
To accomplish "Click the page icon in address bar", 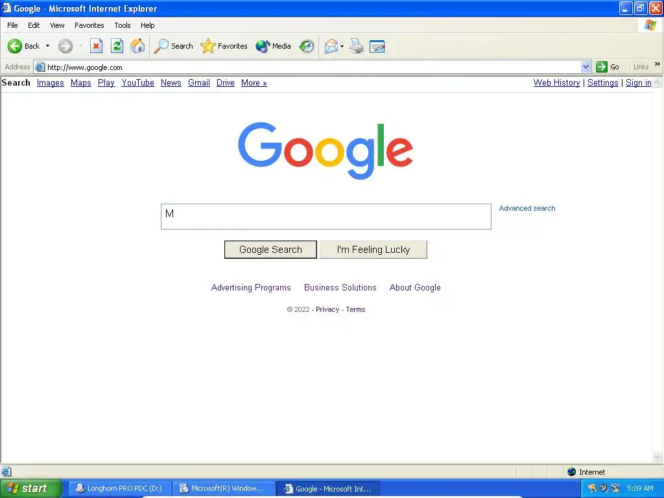I will point(40,67).
